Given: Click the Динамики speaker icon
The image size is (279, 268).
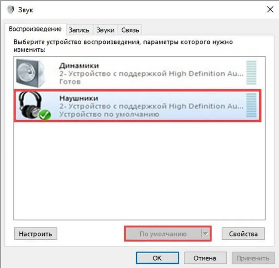Looking at the screenshot, I should click(30, 73).
